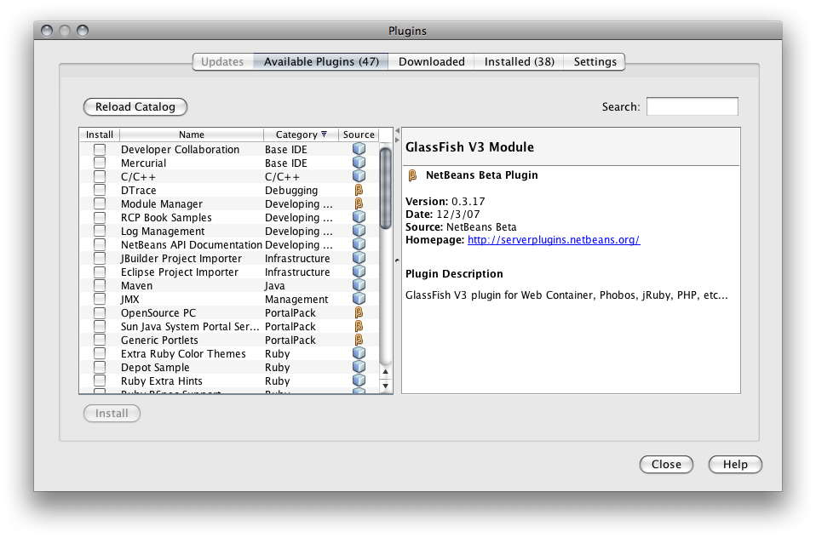The height and width of the screenshot is (538, 816).
Task: Click scrollbar down arrow in plugin list
Action: pos(385,386)
